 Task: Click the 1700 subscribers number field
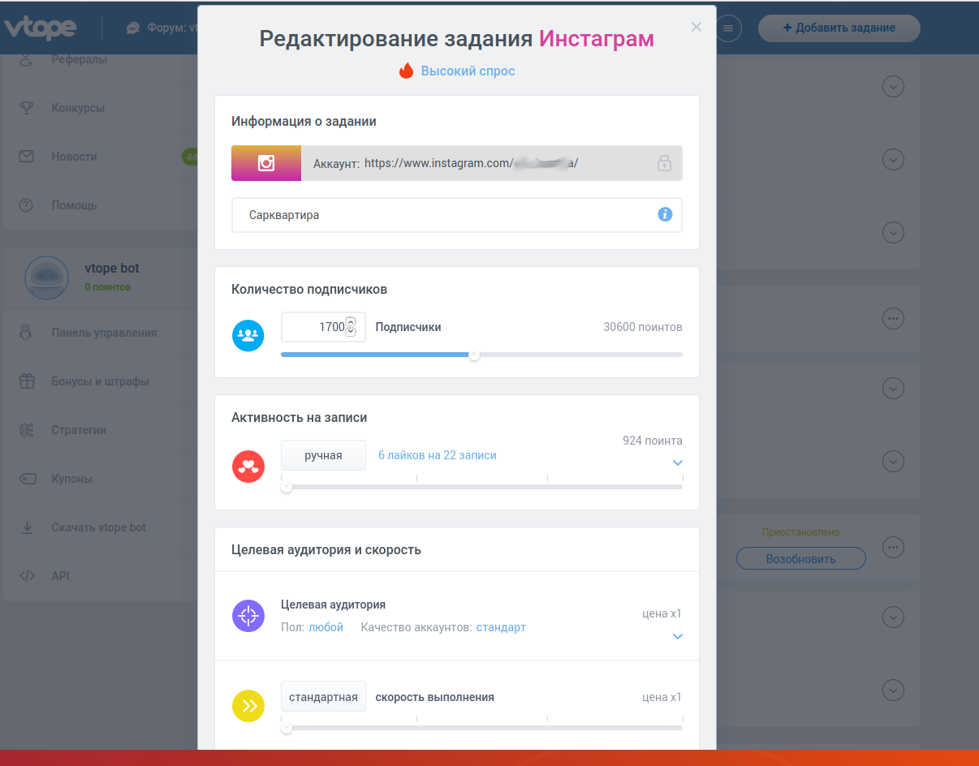pyautogui.click(x=323, y=327)
